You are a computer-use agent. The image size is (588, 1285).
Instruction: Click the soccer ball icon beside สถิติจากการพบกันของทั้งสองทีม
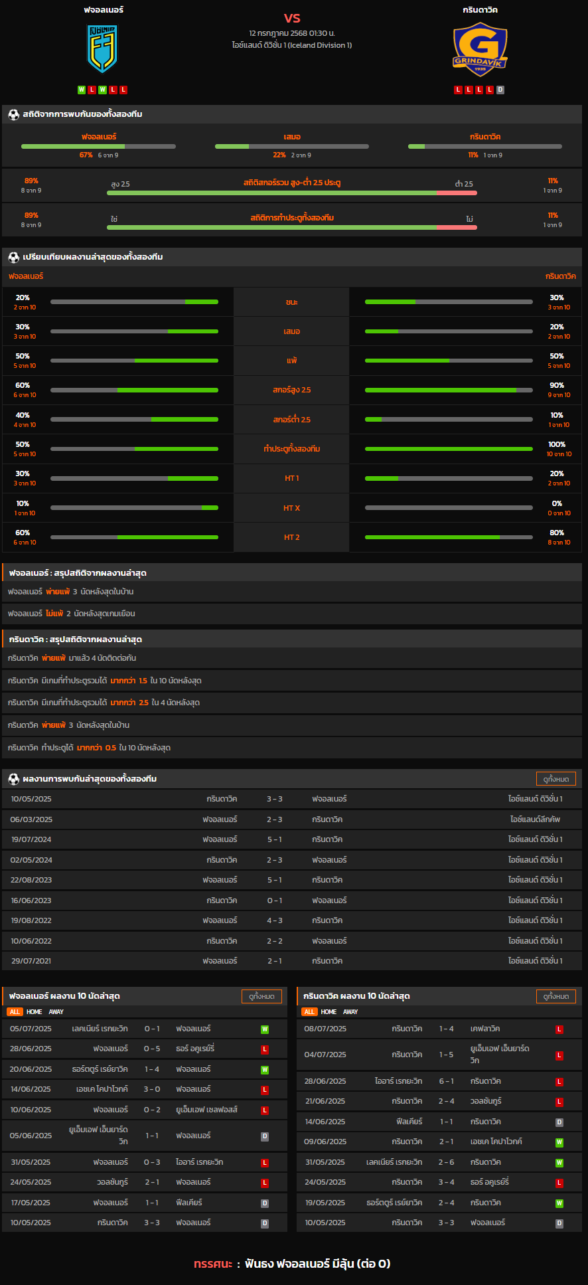[13, 114]
